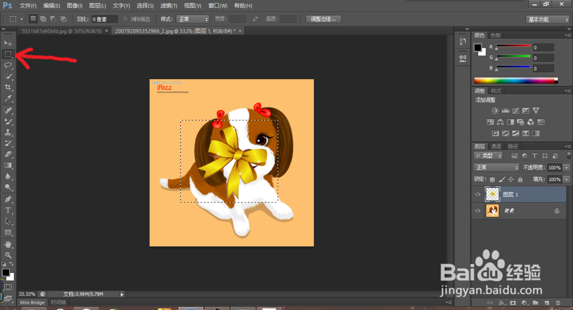This screenshot has height=310, width=573.
Task: Select the Blur tool
Action: 7,176
